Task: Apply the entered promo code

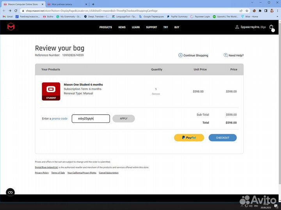Action: click(123, 119)
